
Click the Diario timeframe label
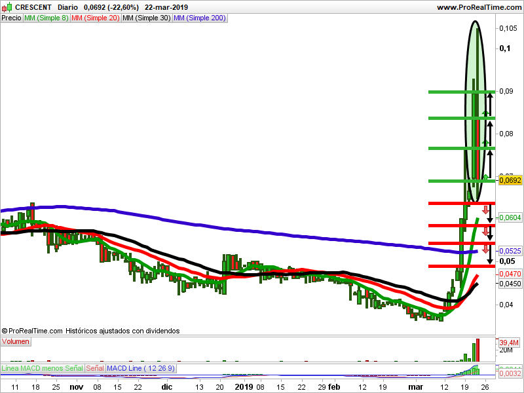[x=68, y=7]
